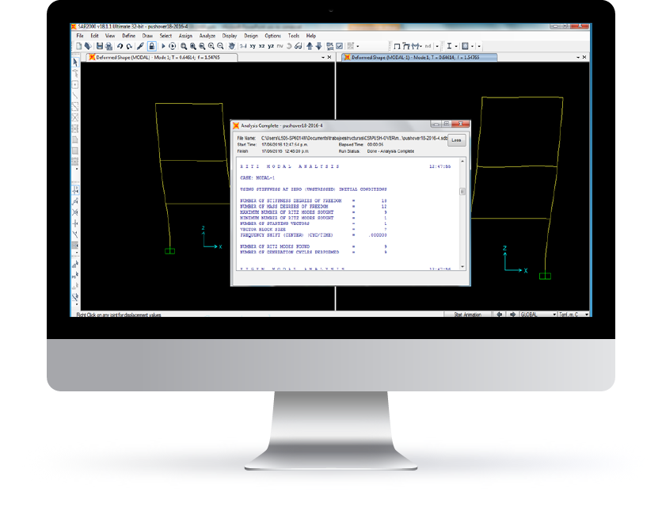Open the Design menu

251,36
